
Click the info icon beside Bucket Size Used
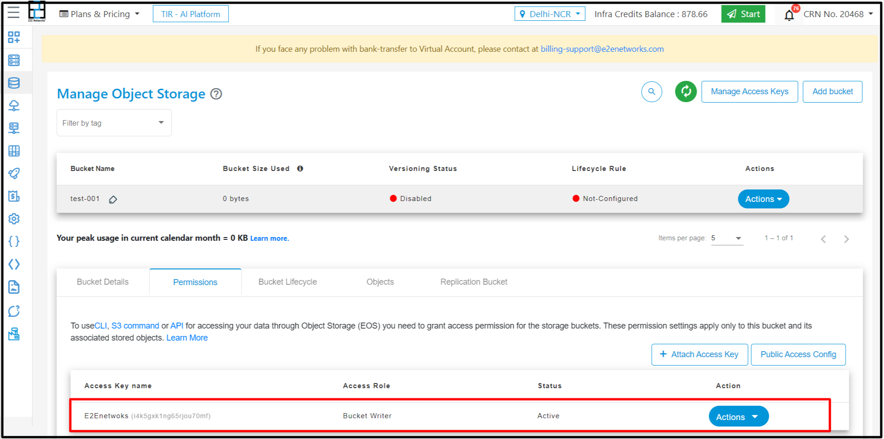pyautogui.click(x=300, y=169)
